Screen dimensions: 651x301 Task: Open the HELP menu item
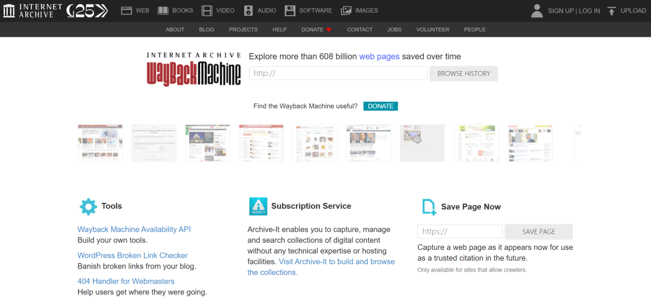pyautogui.click(x=280, y=29)
